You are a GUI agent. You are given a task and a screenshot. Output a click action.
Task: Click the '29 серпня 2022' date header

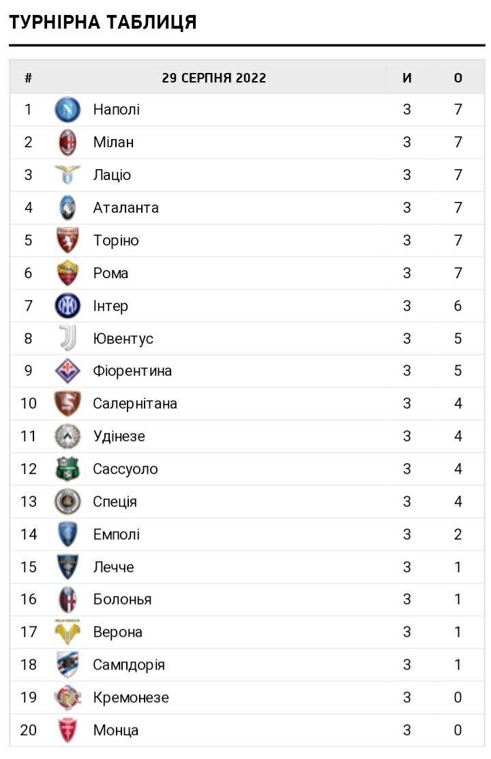tap(214, 78)
